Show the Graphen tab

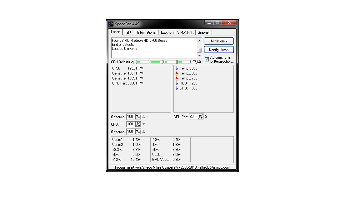pos(204,32)
